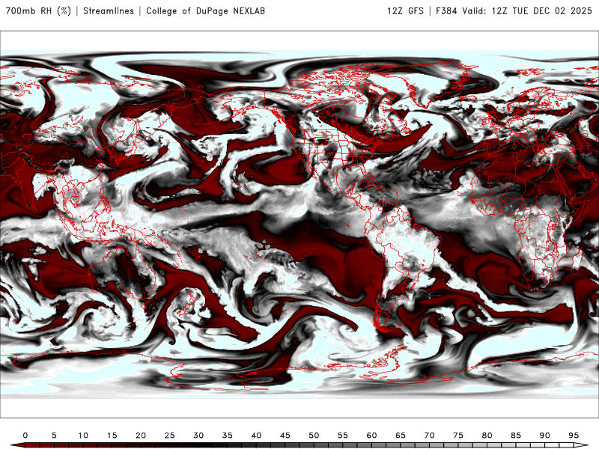Click the "50" colorbar scale label
Screen dimensions: 599x449
[x=314, y=436]
